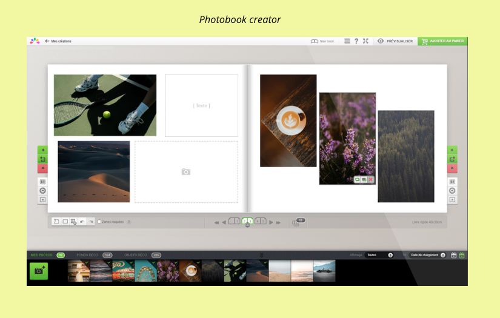Click Ajouter au panier button
500x318 pixels.
click(442, 41)
